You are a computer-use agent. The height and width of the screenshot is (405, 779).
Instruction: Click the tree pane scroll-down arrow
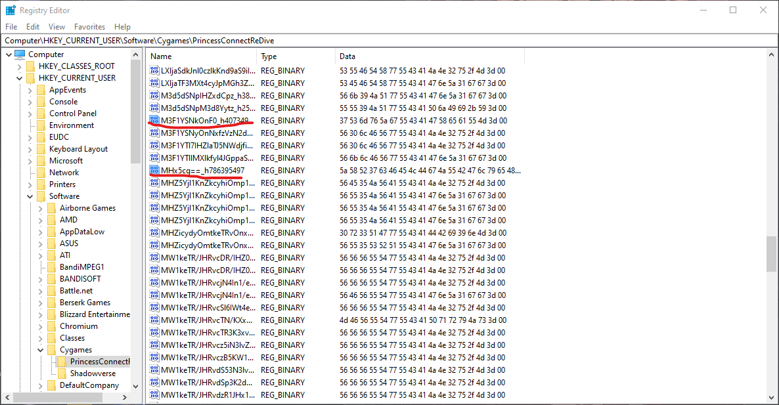[x=135, y=386]
